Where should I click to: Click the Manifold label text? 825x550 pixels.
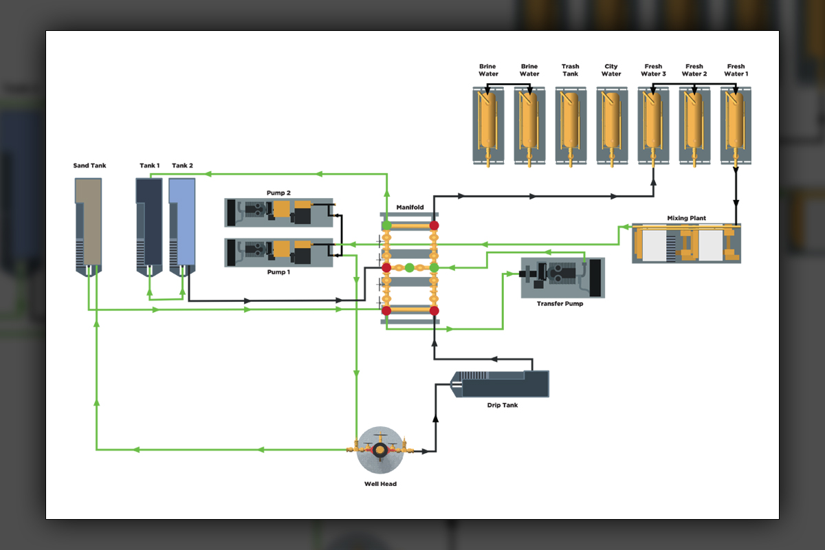point(410,207)
